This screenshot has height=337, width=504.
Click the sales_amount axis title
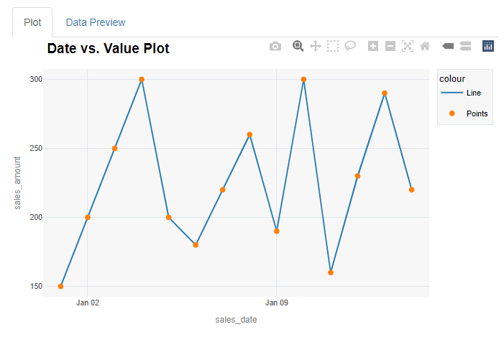17,183
